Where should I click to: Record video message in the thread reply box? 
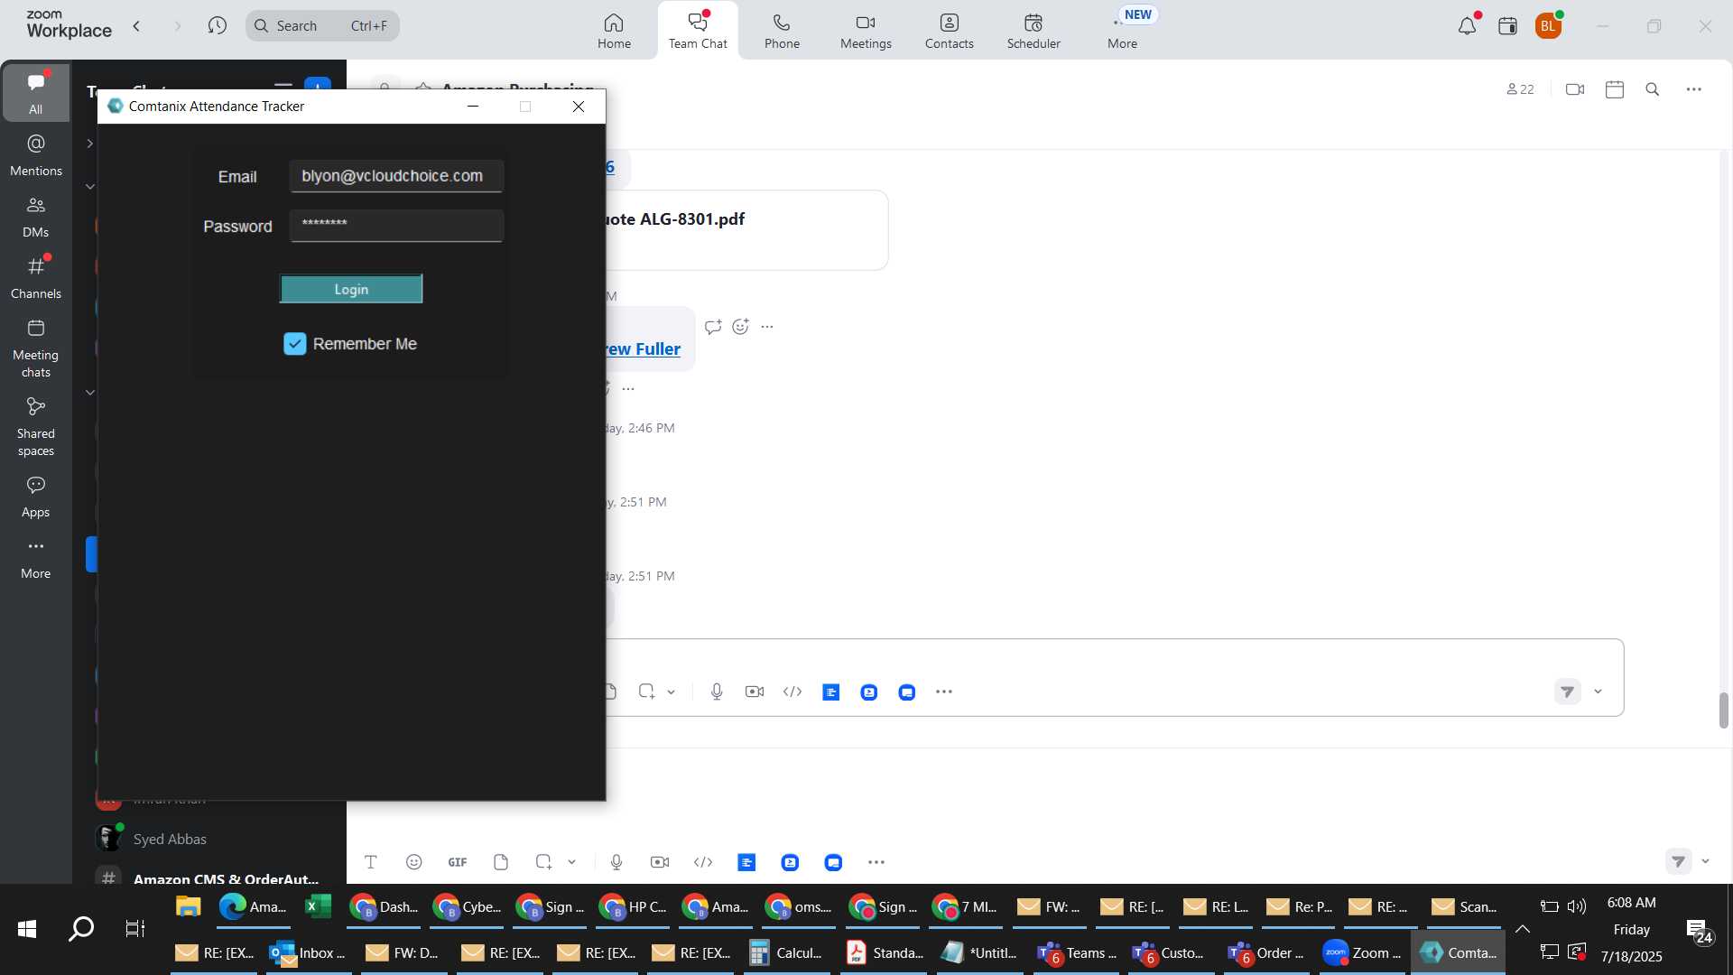(x=755, y=692)
